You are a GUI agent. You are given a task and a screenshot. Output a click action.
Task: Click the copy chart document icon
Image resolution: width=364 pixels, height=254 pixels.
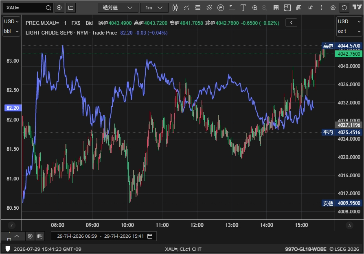coord(299,8)
